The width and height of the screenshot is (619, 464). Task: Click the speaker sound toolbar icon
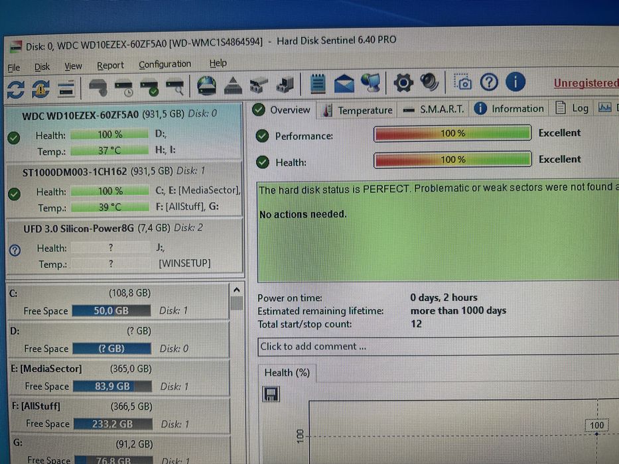click(x=429, y=82)
